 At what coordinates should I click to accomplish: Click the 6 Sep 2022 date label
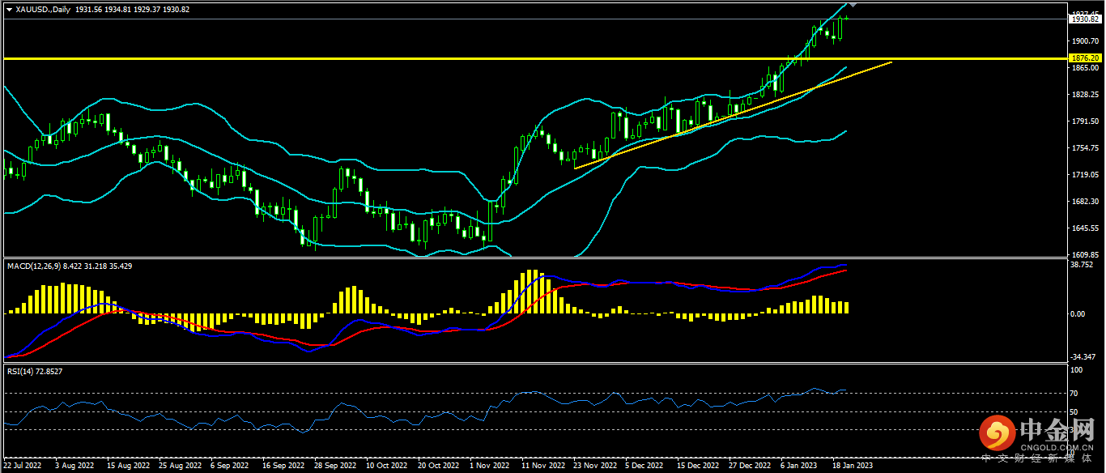point(230,467)
